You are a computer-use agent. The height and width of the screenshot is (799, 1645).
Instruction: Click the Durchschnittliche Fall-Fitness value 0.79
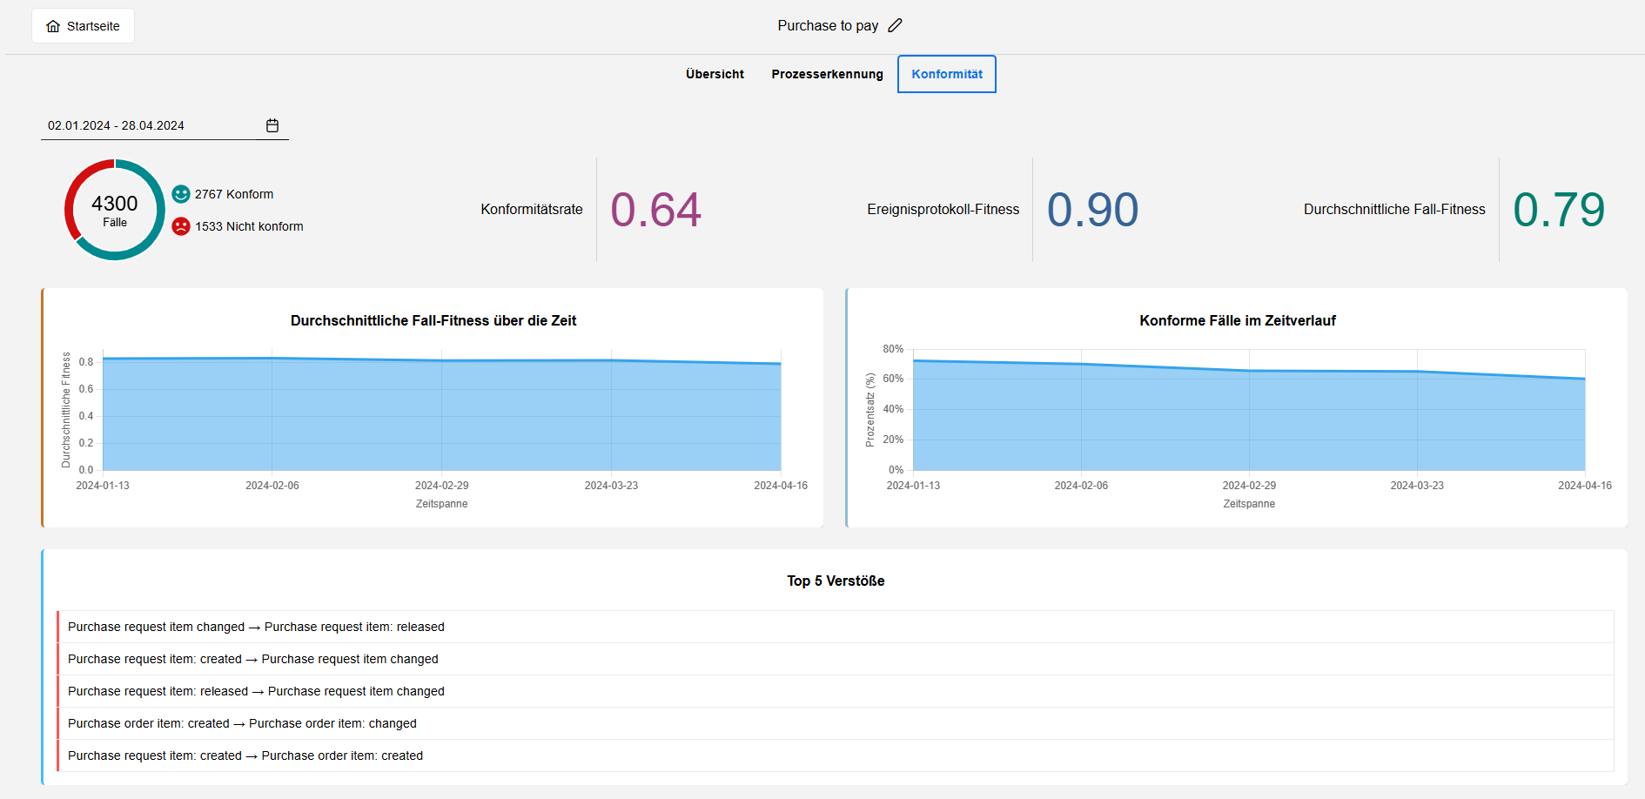1558,210
